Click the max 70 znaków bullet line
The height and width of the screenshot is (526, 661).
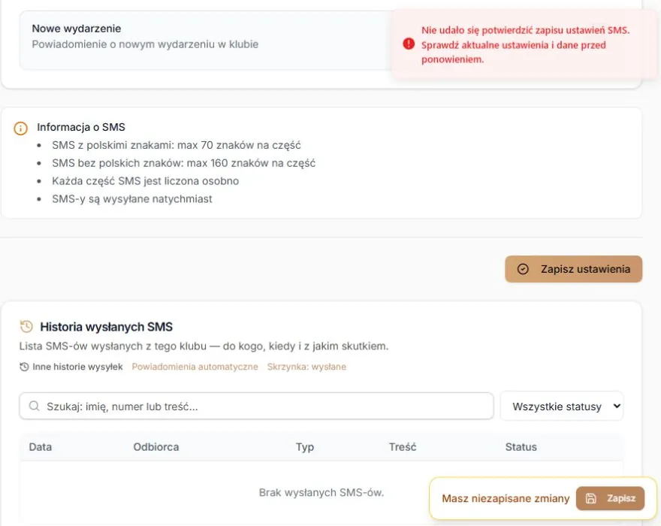click(177, 145)
